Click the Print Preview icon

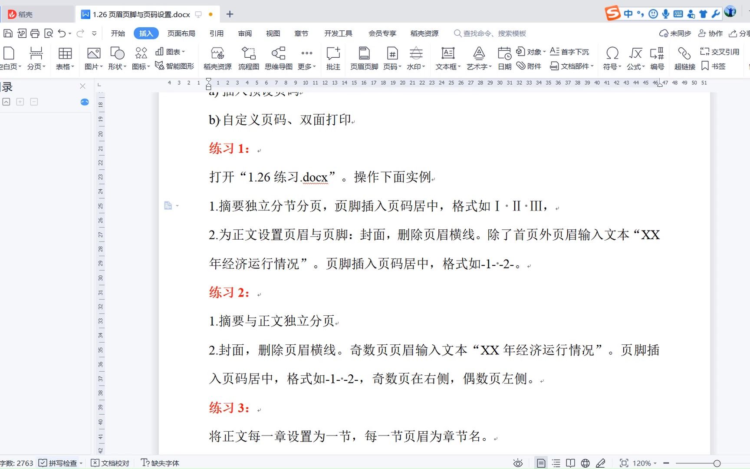pyautogui.click(x=49, y=33)
